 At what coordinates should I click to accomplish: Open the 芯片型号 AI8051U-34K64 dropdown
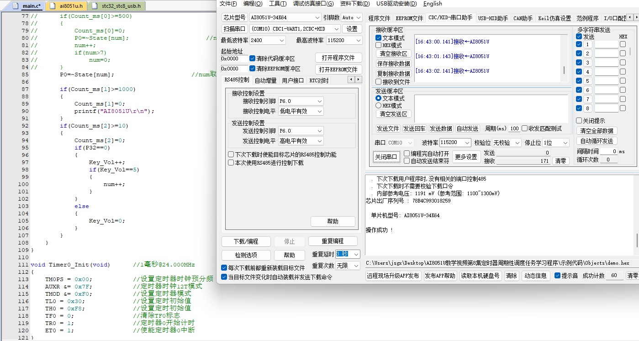[285, 17]
